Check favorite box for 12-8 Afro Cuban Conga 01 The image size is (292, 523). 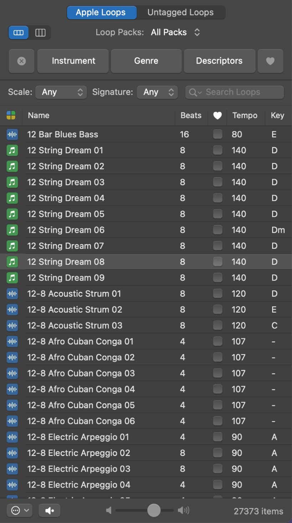coord(217,341)
